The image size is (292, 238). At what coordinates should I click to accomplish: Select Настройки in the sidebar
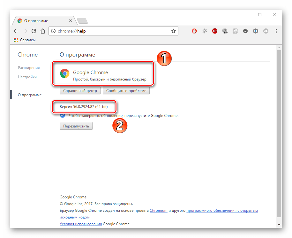point(27,77)
